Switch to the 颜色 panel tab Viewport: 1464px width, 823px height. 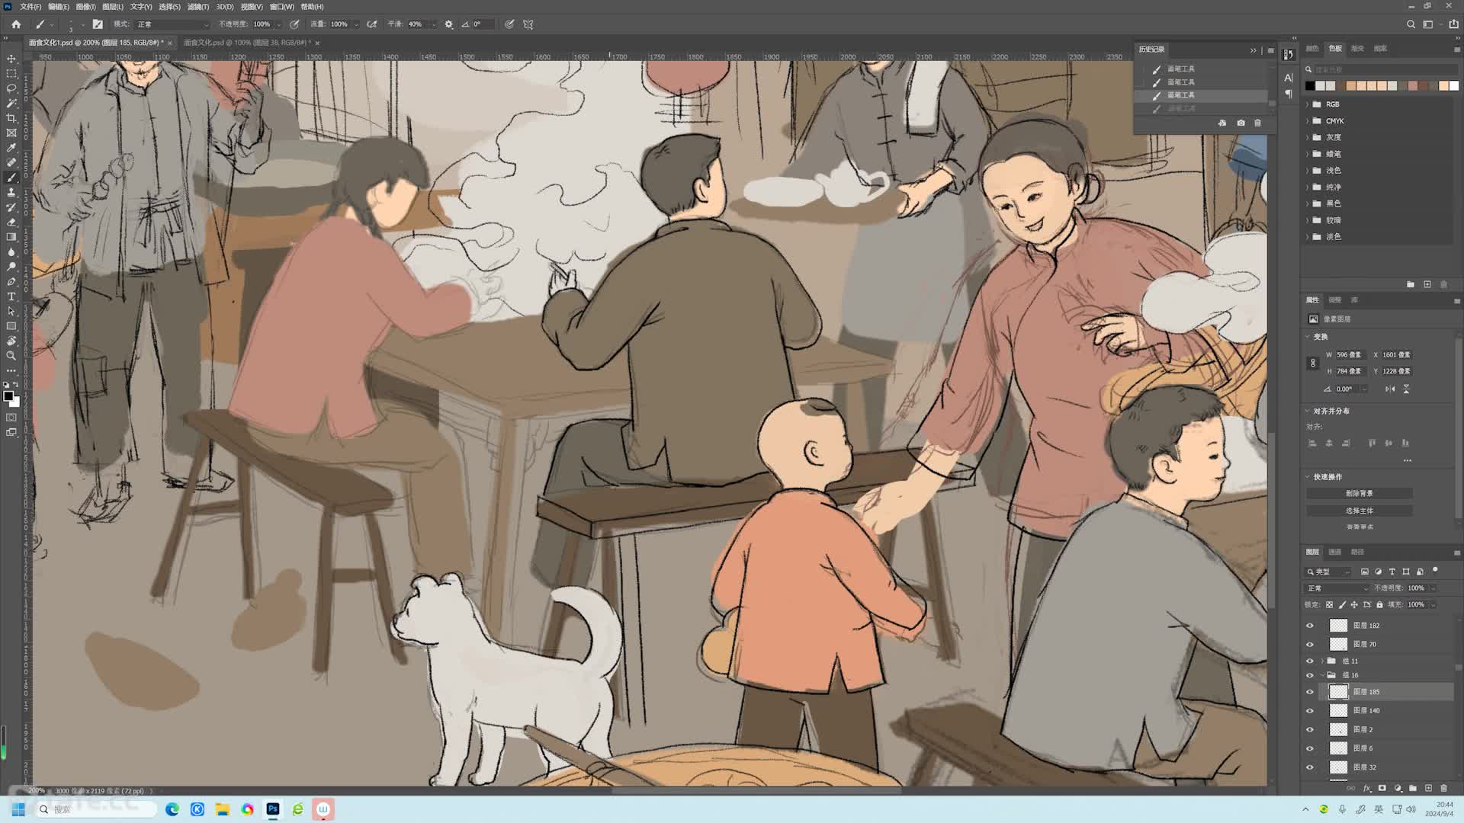(x=1312, y=49)
